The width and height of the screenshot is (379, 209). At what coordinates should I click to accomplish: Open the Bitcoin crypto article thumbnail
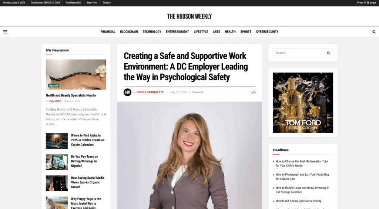[57, 141]
